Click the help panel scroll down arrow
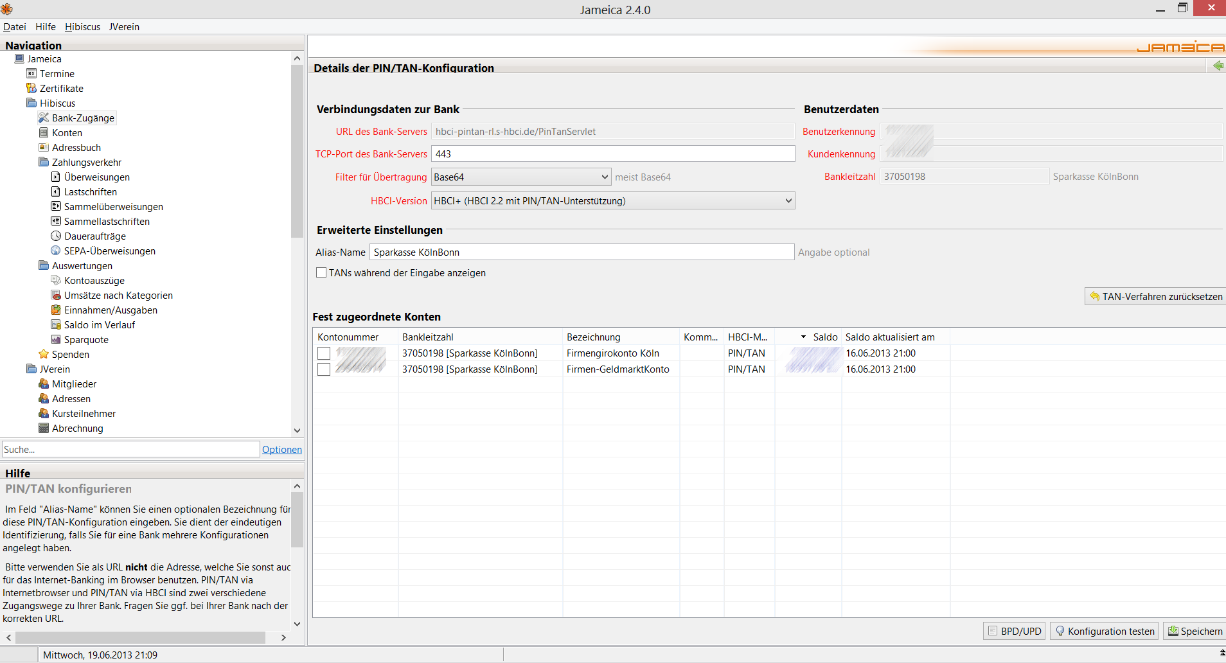Image resolution: width=1226 pixels, height=663 pixels. pyautogui.click(x=297, y=623)
